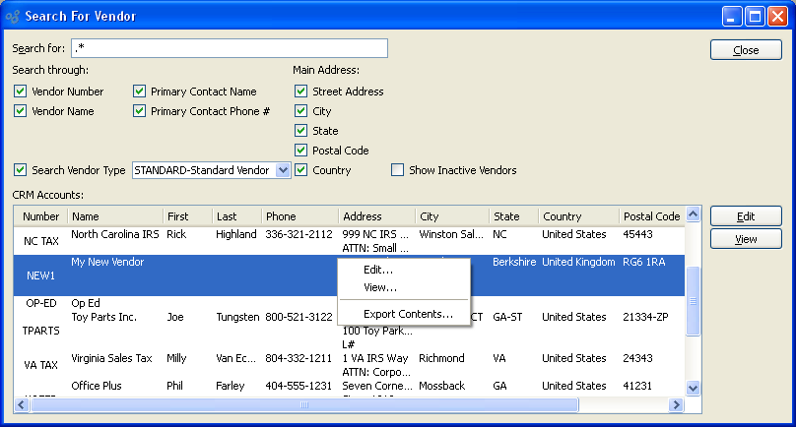
Task: Enable Show Inactive Vendors
Action: point(398,170)
